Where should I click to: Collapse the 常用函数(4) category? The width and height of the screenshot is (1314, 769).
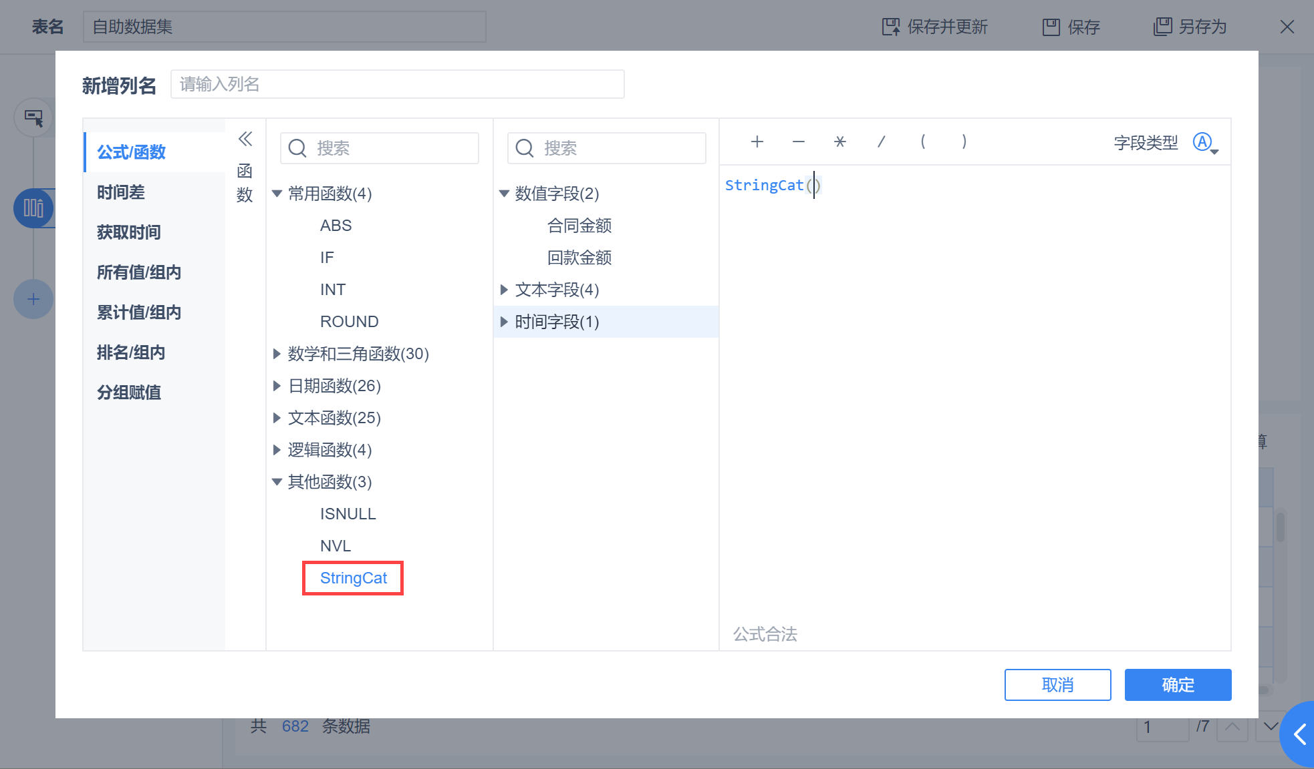[277, 194]
